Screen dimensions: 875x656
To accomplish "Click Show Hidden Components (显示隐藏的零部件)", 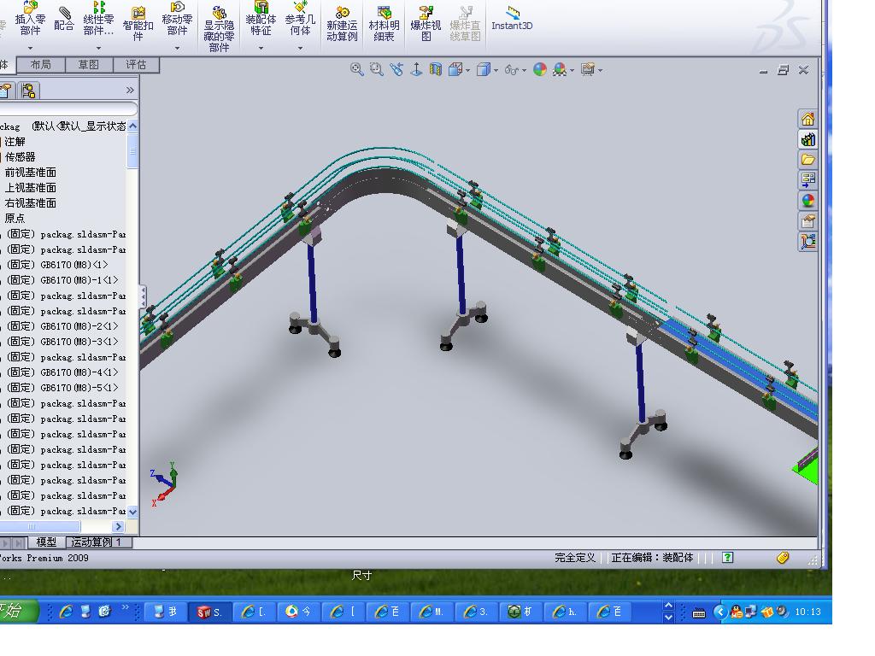I will click(x=219, y=29).
